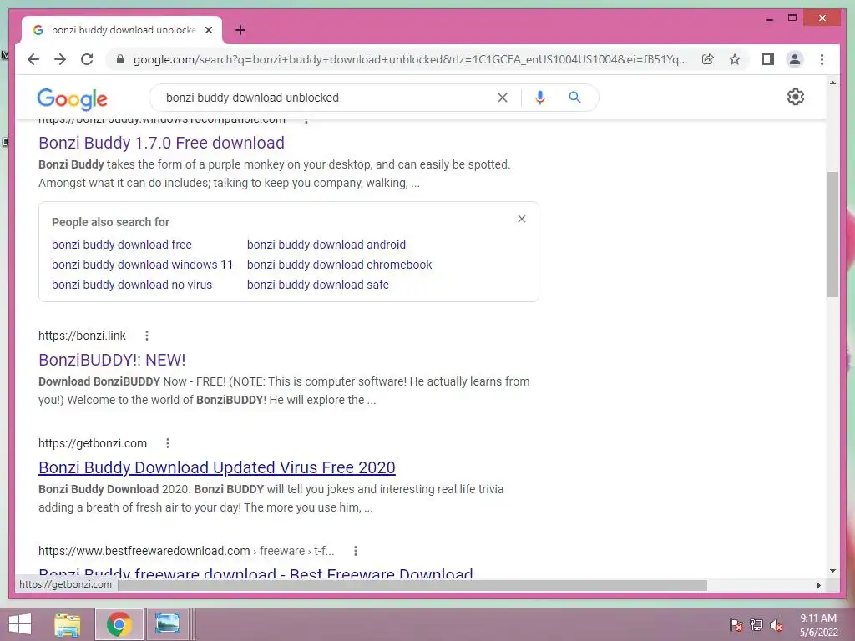Search bonzi buddy download free
The image size is (855, 641).
122,245
